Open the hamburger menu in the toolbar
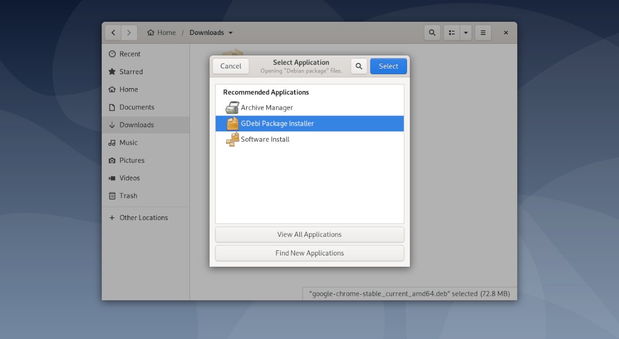This screenshot has width=619, height=339. click(x=483, y=32)
